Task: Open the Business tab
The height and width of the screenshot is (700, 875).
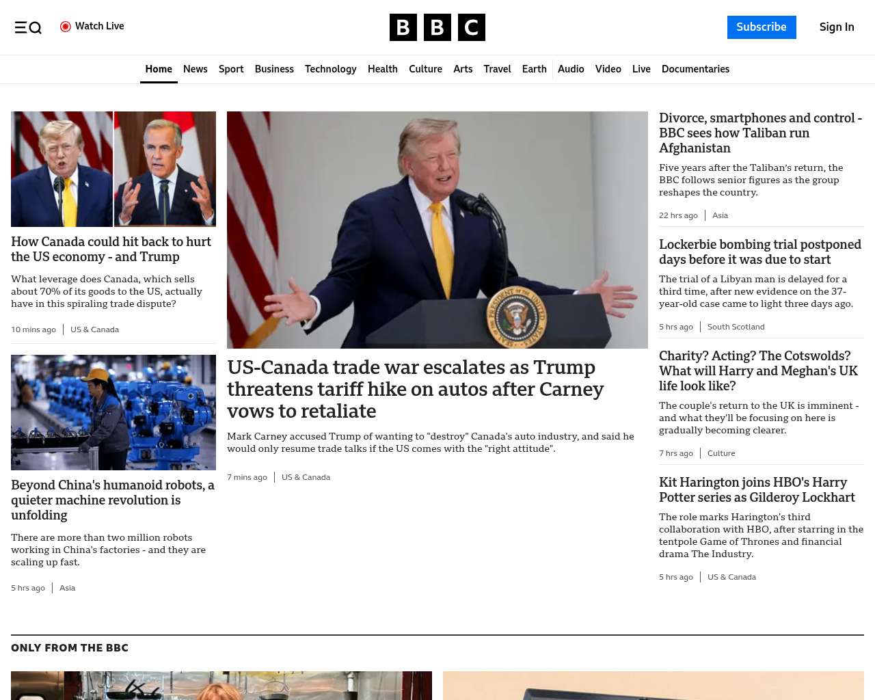Action: point(274,69)
